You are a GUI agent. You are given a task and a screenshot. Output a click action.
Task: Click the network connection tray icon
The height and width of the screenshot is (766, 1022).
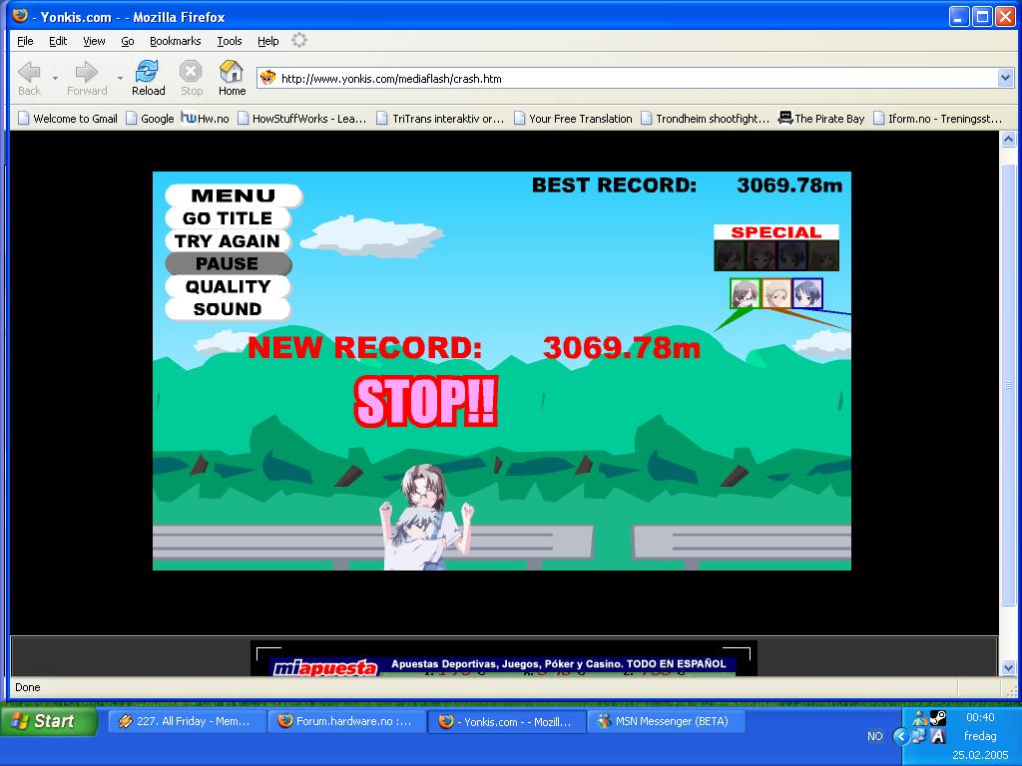(919, 736)
